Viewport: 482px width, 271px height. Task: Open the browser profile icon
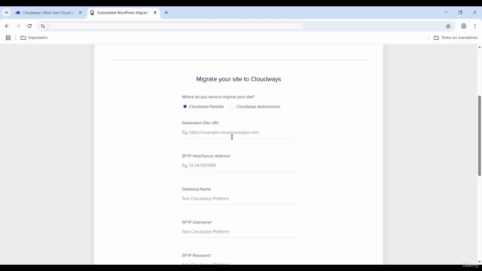coord(464,26)
